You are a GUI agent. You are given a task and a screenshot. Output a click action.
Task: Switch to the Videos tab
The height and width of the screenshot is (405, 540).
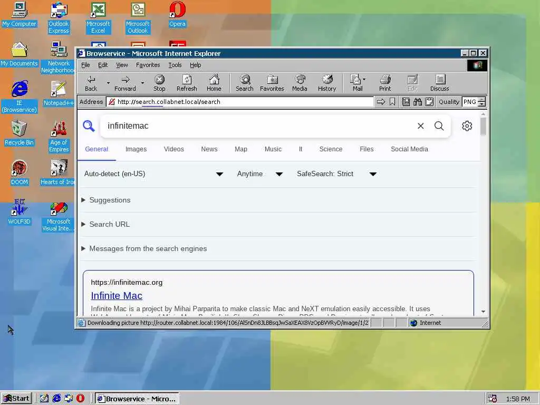(173, 149)
